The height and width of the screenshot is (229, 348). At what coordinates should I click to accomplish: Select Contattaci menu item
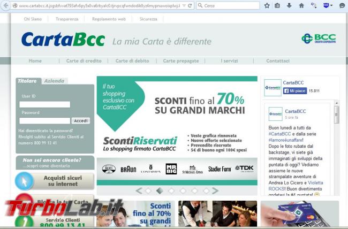coord(278,61)
